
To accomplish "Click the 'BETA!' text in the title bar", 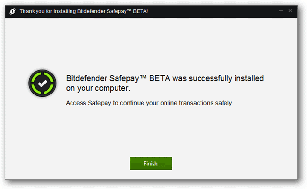I will click(x=141, y=11).
